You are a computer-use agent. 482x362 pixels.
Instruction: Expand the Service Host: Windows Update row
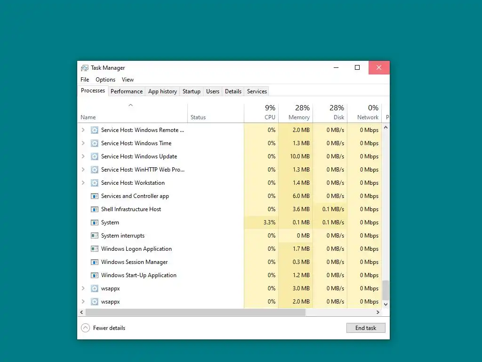83,156
